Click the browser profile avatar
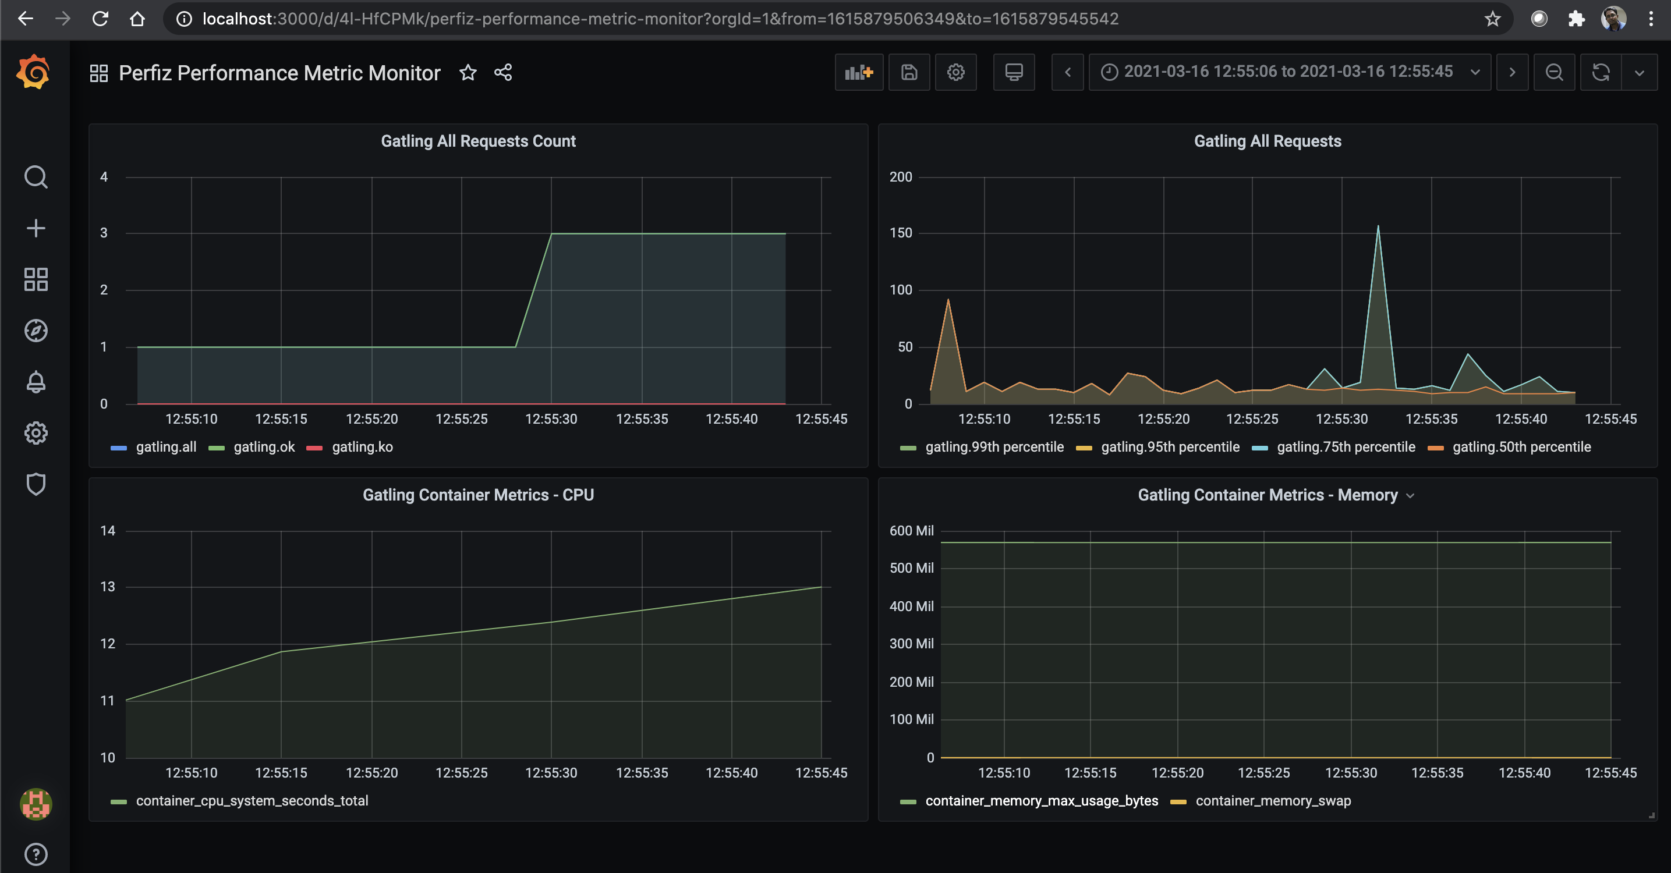Screen dimensions: 1671x873 coord(1613,19)
